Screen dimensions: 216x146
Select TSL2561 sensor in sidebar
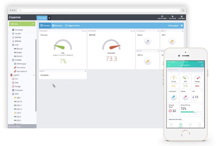point(16,34)
